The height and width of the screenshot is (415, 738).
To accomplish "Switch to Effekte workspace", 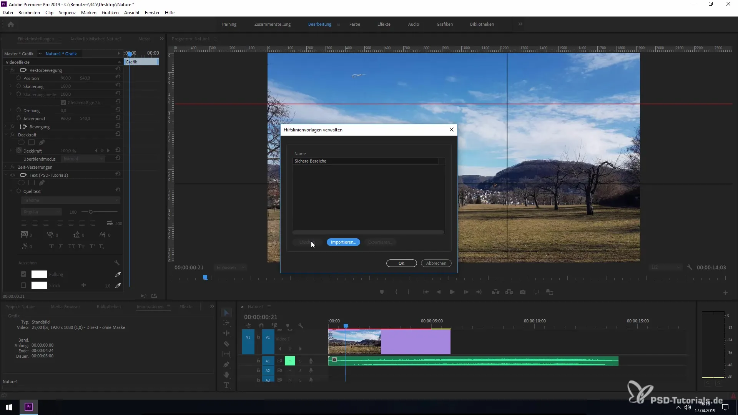I will point(384,24).
